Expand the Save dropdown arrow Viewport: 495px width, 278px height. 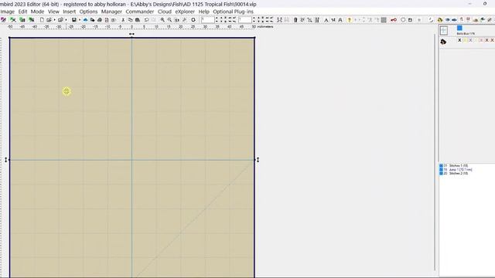(x=80, y=20)
